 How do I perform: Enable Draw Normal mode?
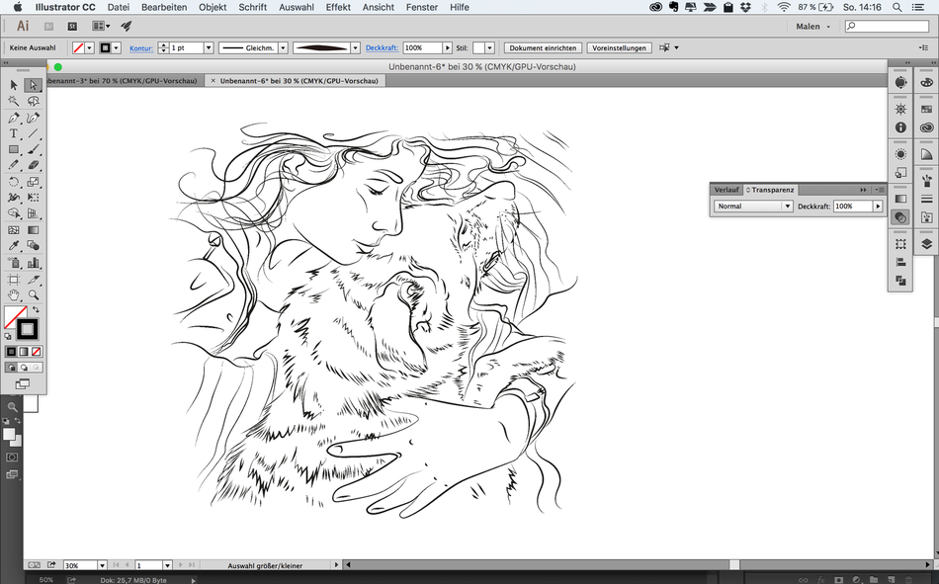pos(12,368)
